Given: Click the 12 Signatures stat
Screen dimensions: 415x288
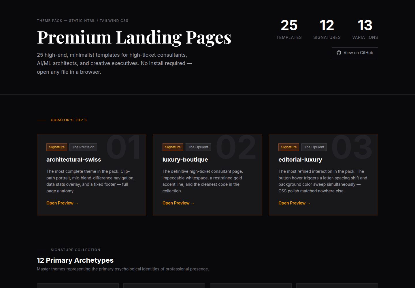Looking at the screenshot, I should [327, 29].
